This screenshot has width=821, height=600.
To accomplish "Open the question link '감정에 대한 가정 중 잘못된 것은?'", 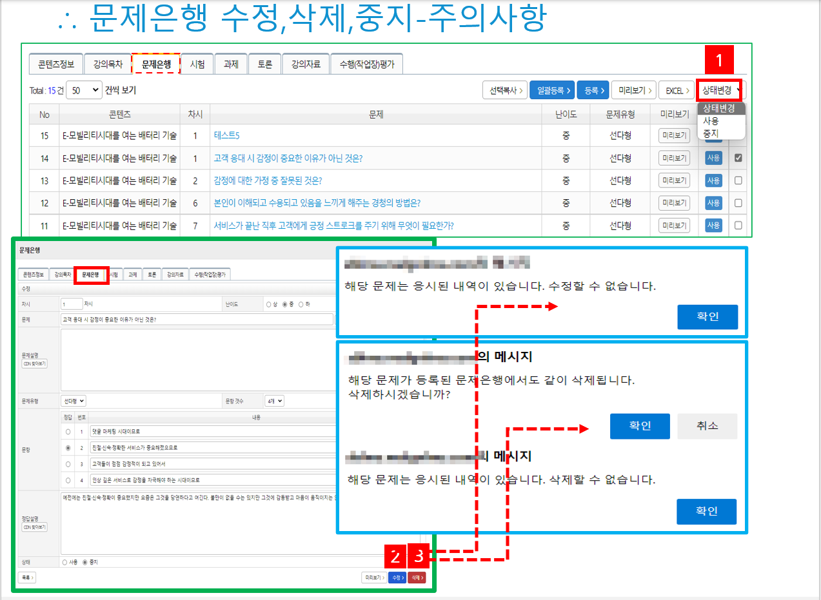I will tap(268, 180).
